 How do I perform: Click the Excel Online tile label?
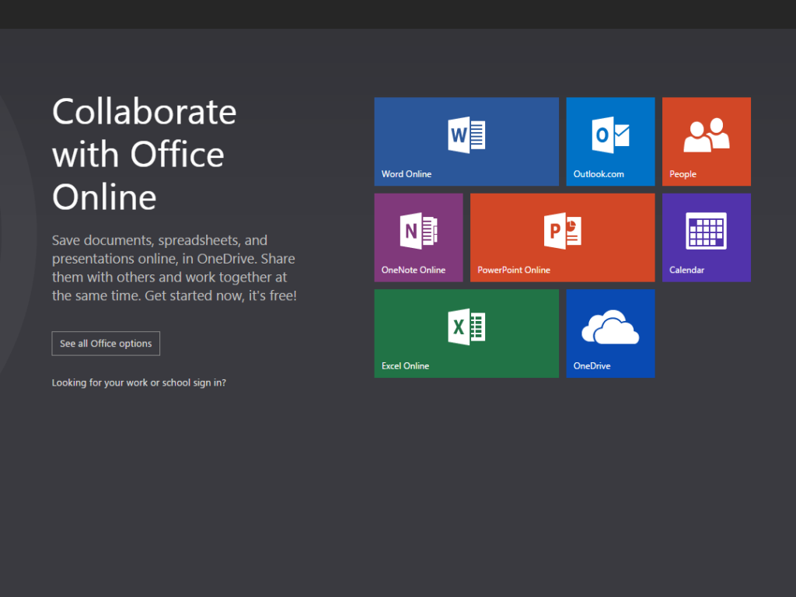(x=405, y=365)
